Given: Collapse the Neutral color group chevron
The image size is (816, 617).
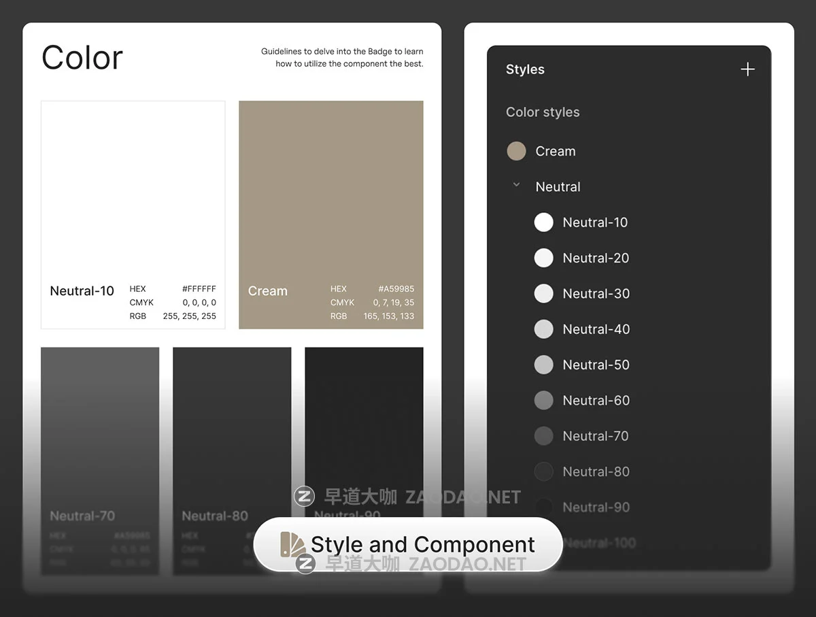Looking at the screenshot, I should [x=516, y=185].
